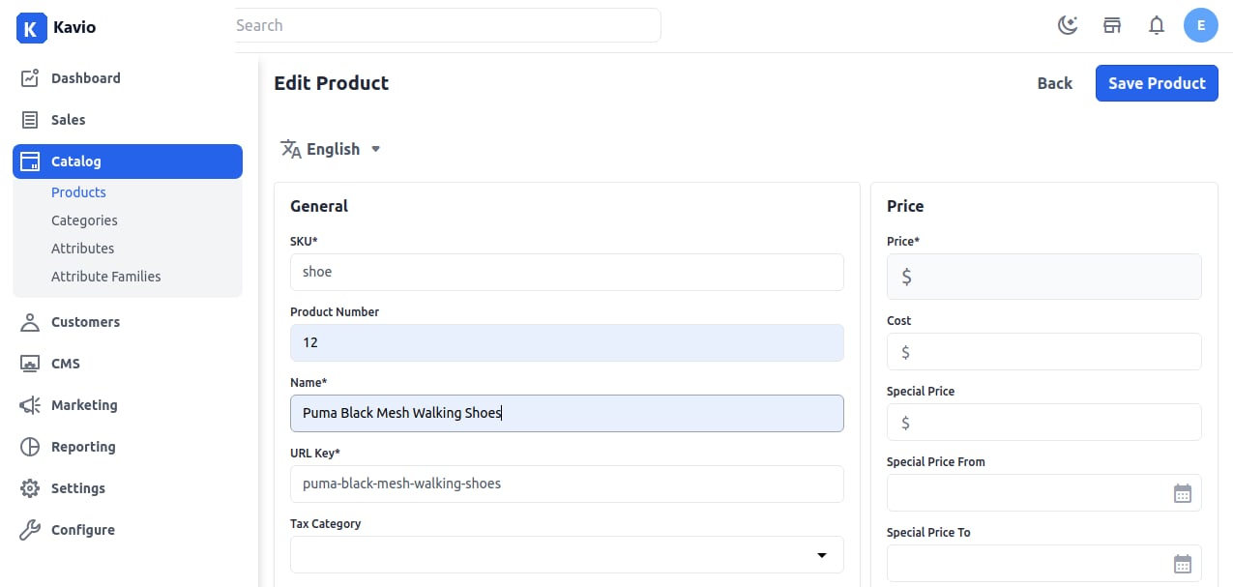Open Marketing menu item

coord(128,405)
